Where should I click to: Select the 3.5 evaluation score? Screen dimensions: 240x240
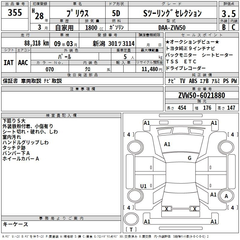(228, 13)
